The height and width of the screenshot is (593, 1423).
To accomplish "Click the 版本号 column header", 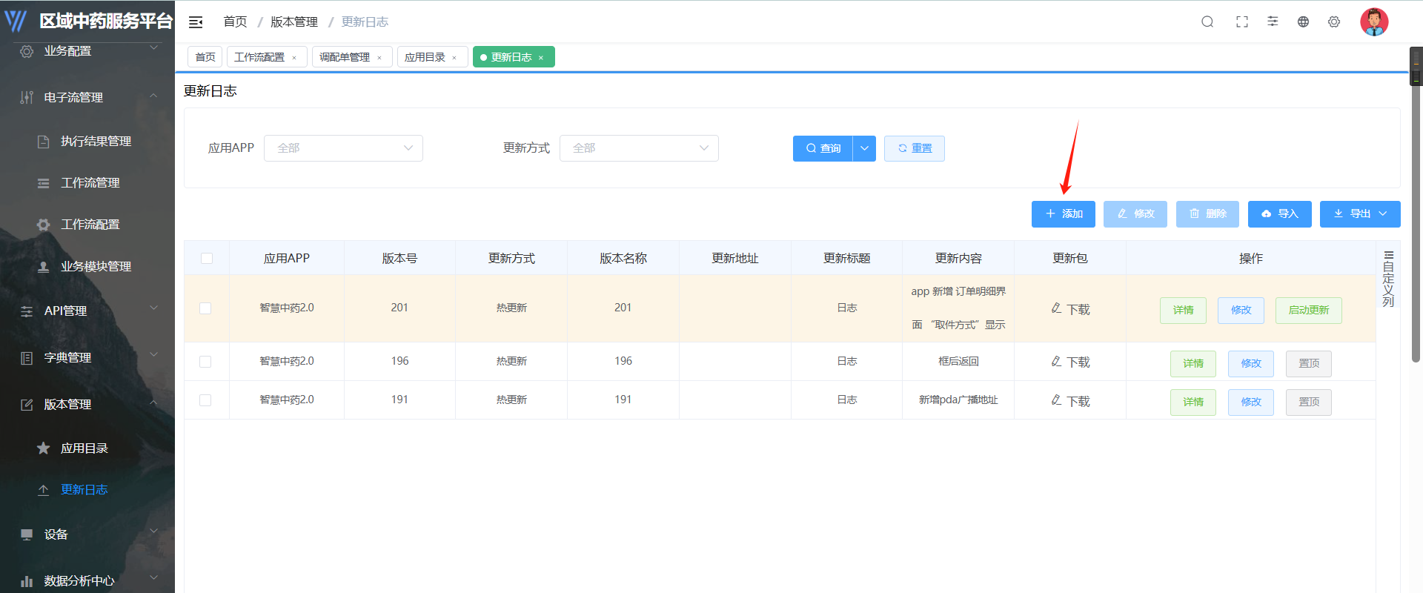I will point(399,258).
